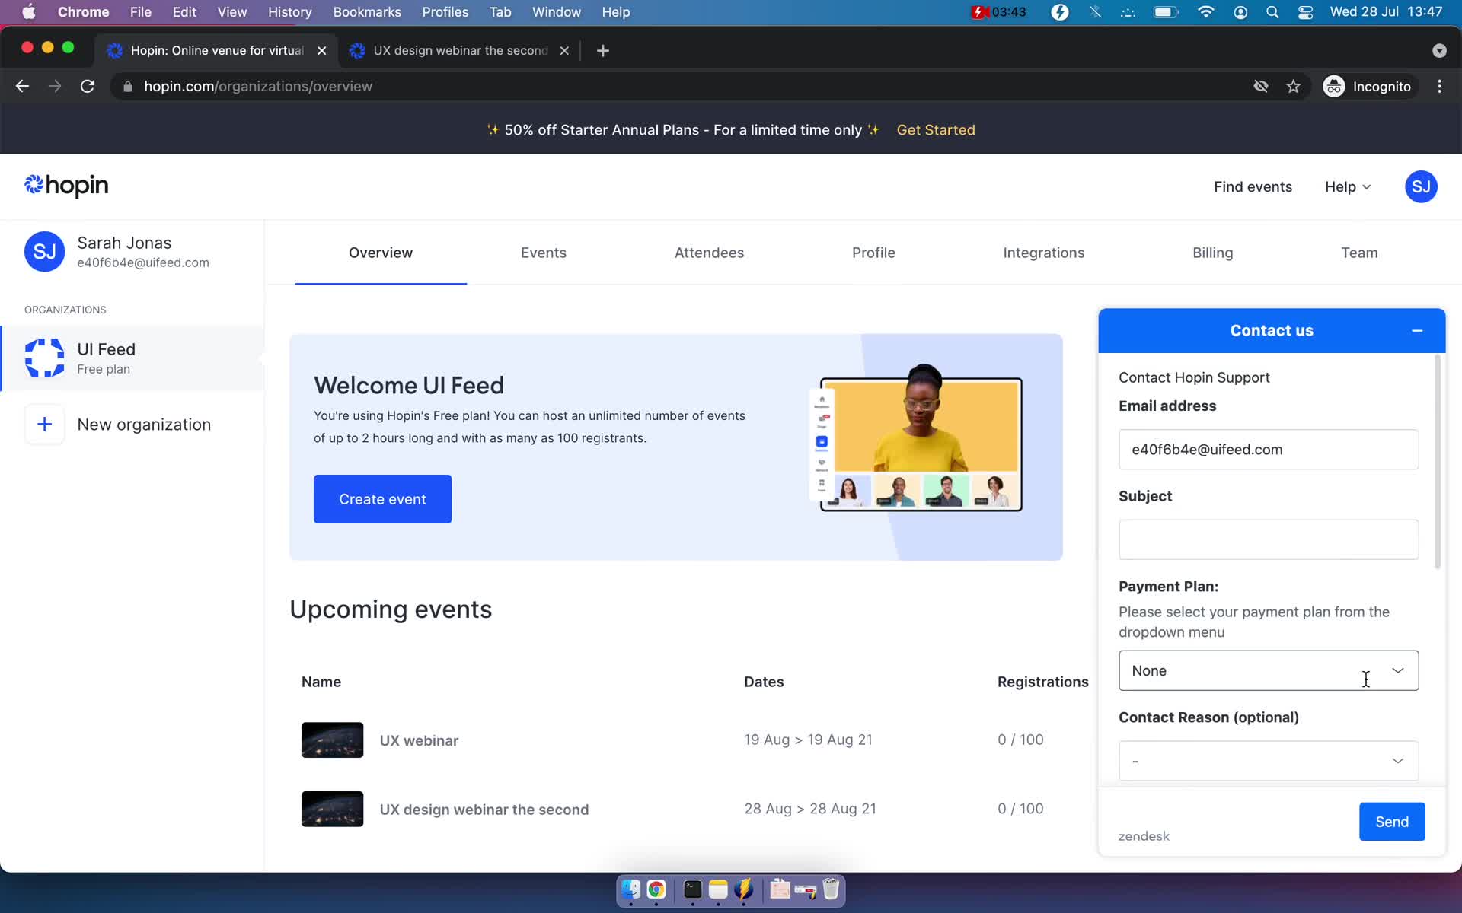
Task: Open the Attendees tab
Action: click(709, 253)
